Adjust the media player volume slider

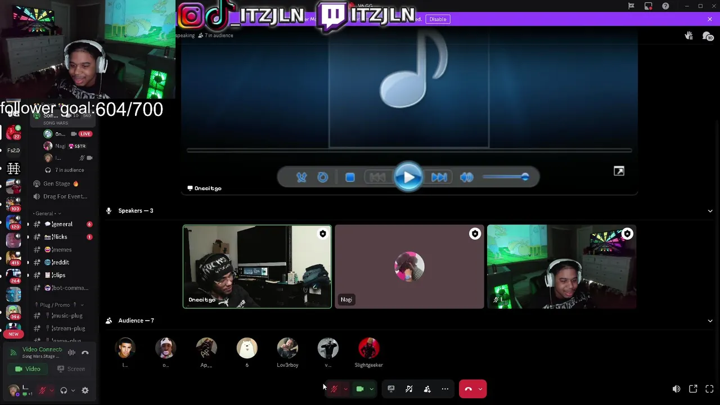click(506, 177)
